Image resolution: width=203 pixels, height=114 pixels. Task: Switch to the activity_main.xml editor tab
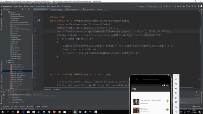(x=89, y=9)
